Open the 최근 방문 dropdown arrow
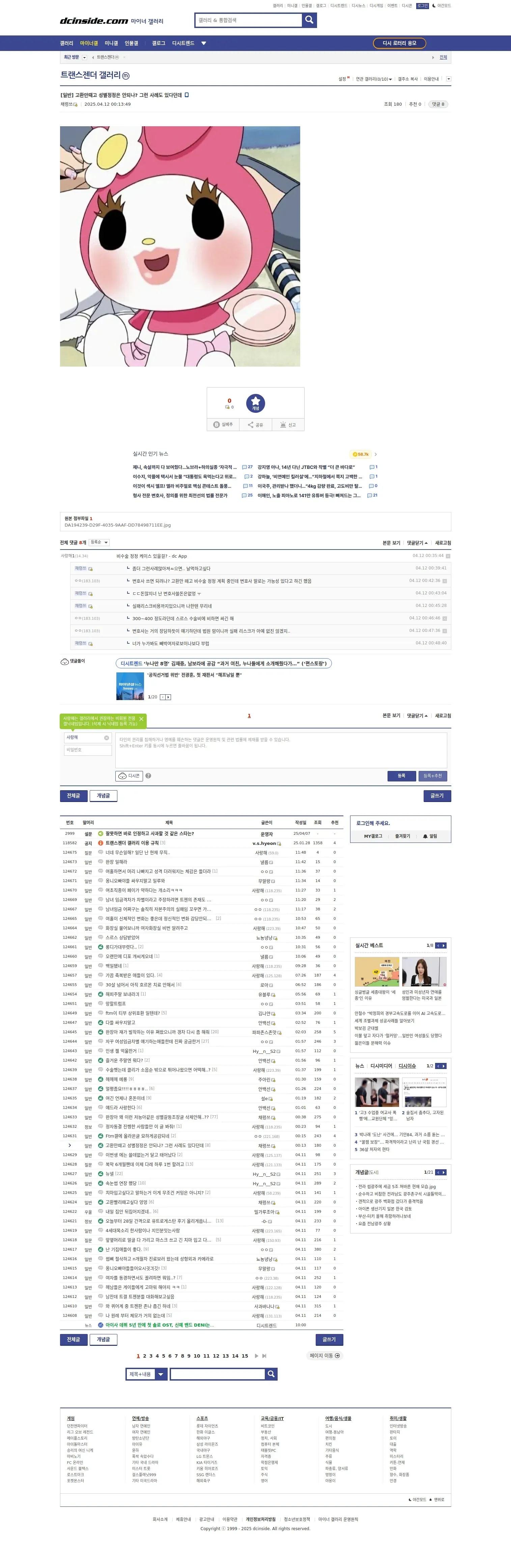 coord(84,58)
